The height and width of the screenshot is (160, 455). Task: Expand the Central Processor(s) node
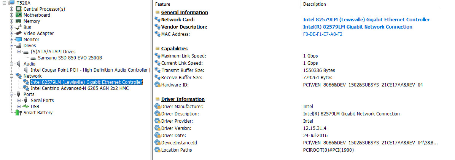point(12,9)
